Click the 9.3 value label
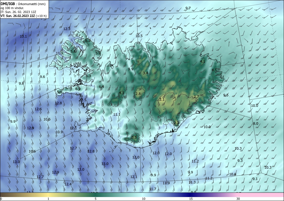Viewport: 284px width, 201px height. [240, 161]
